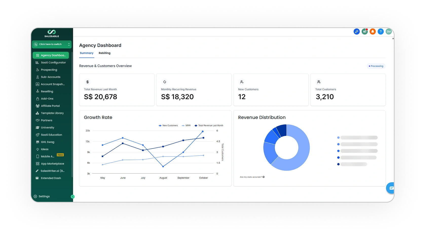Open Sub-Accounts from the sidebar
425x236 pixels.
pos(50,77)
